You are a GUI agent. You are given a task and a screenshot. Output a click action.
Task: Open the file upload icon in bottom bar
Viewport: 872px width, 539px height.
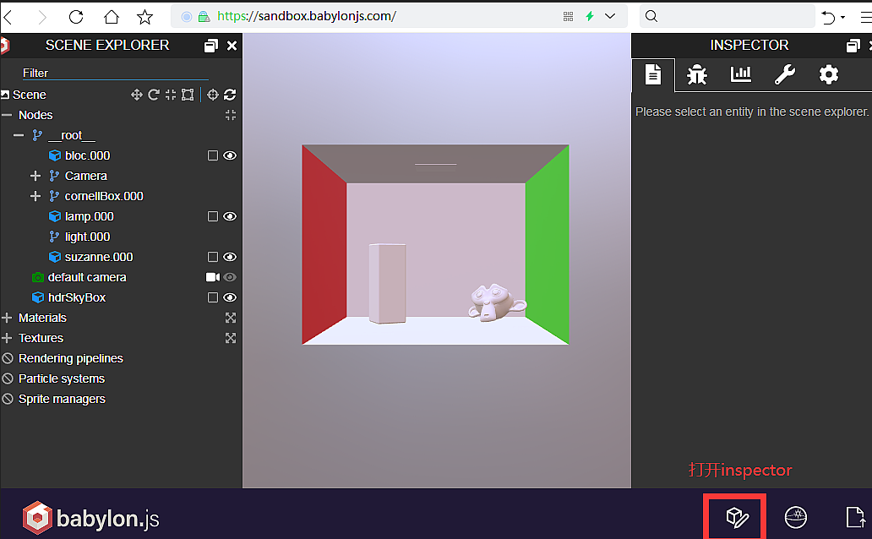[x=854, y=516]
